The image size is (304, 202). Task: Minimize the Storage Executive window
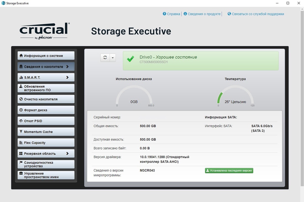click(277, 3)
